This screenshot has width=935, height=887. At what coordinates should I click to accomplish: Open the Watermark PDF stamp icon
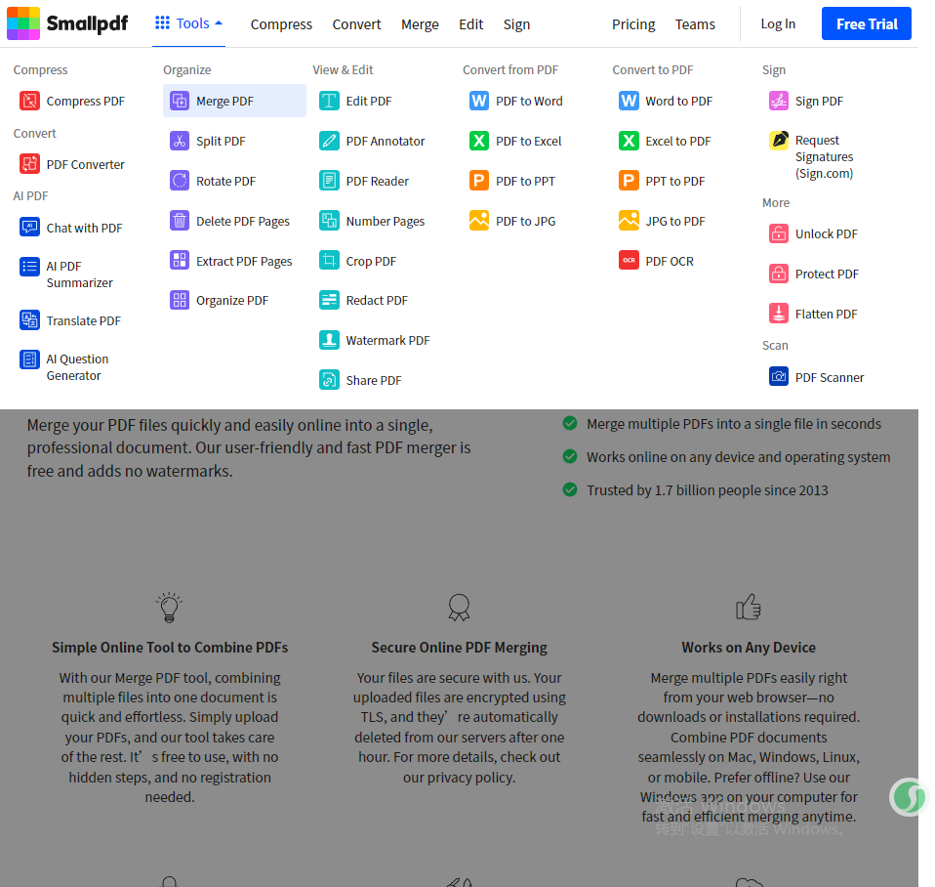coord(329,340)
